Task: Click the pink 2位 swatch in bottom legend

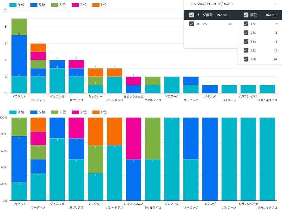Action: coord(75,112)
